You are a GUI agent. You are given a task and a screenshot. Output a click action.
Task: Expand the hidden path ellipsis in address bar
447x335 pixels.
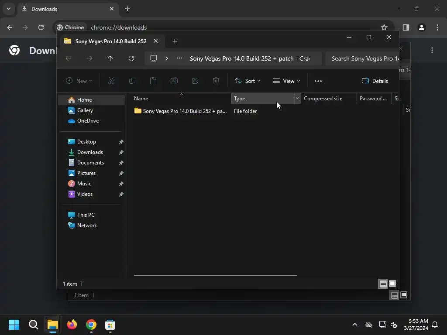(179, 58)
